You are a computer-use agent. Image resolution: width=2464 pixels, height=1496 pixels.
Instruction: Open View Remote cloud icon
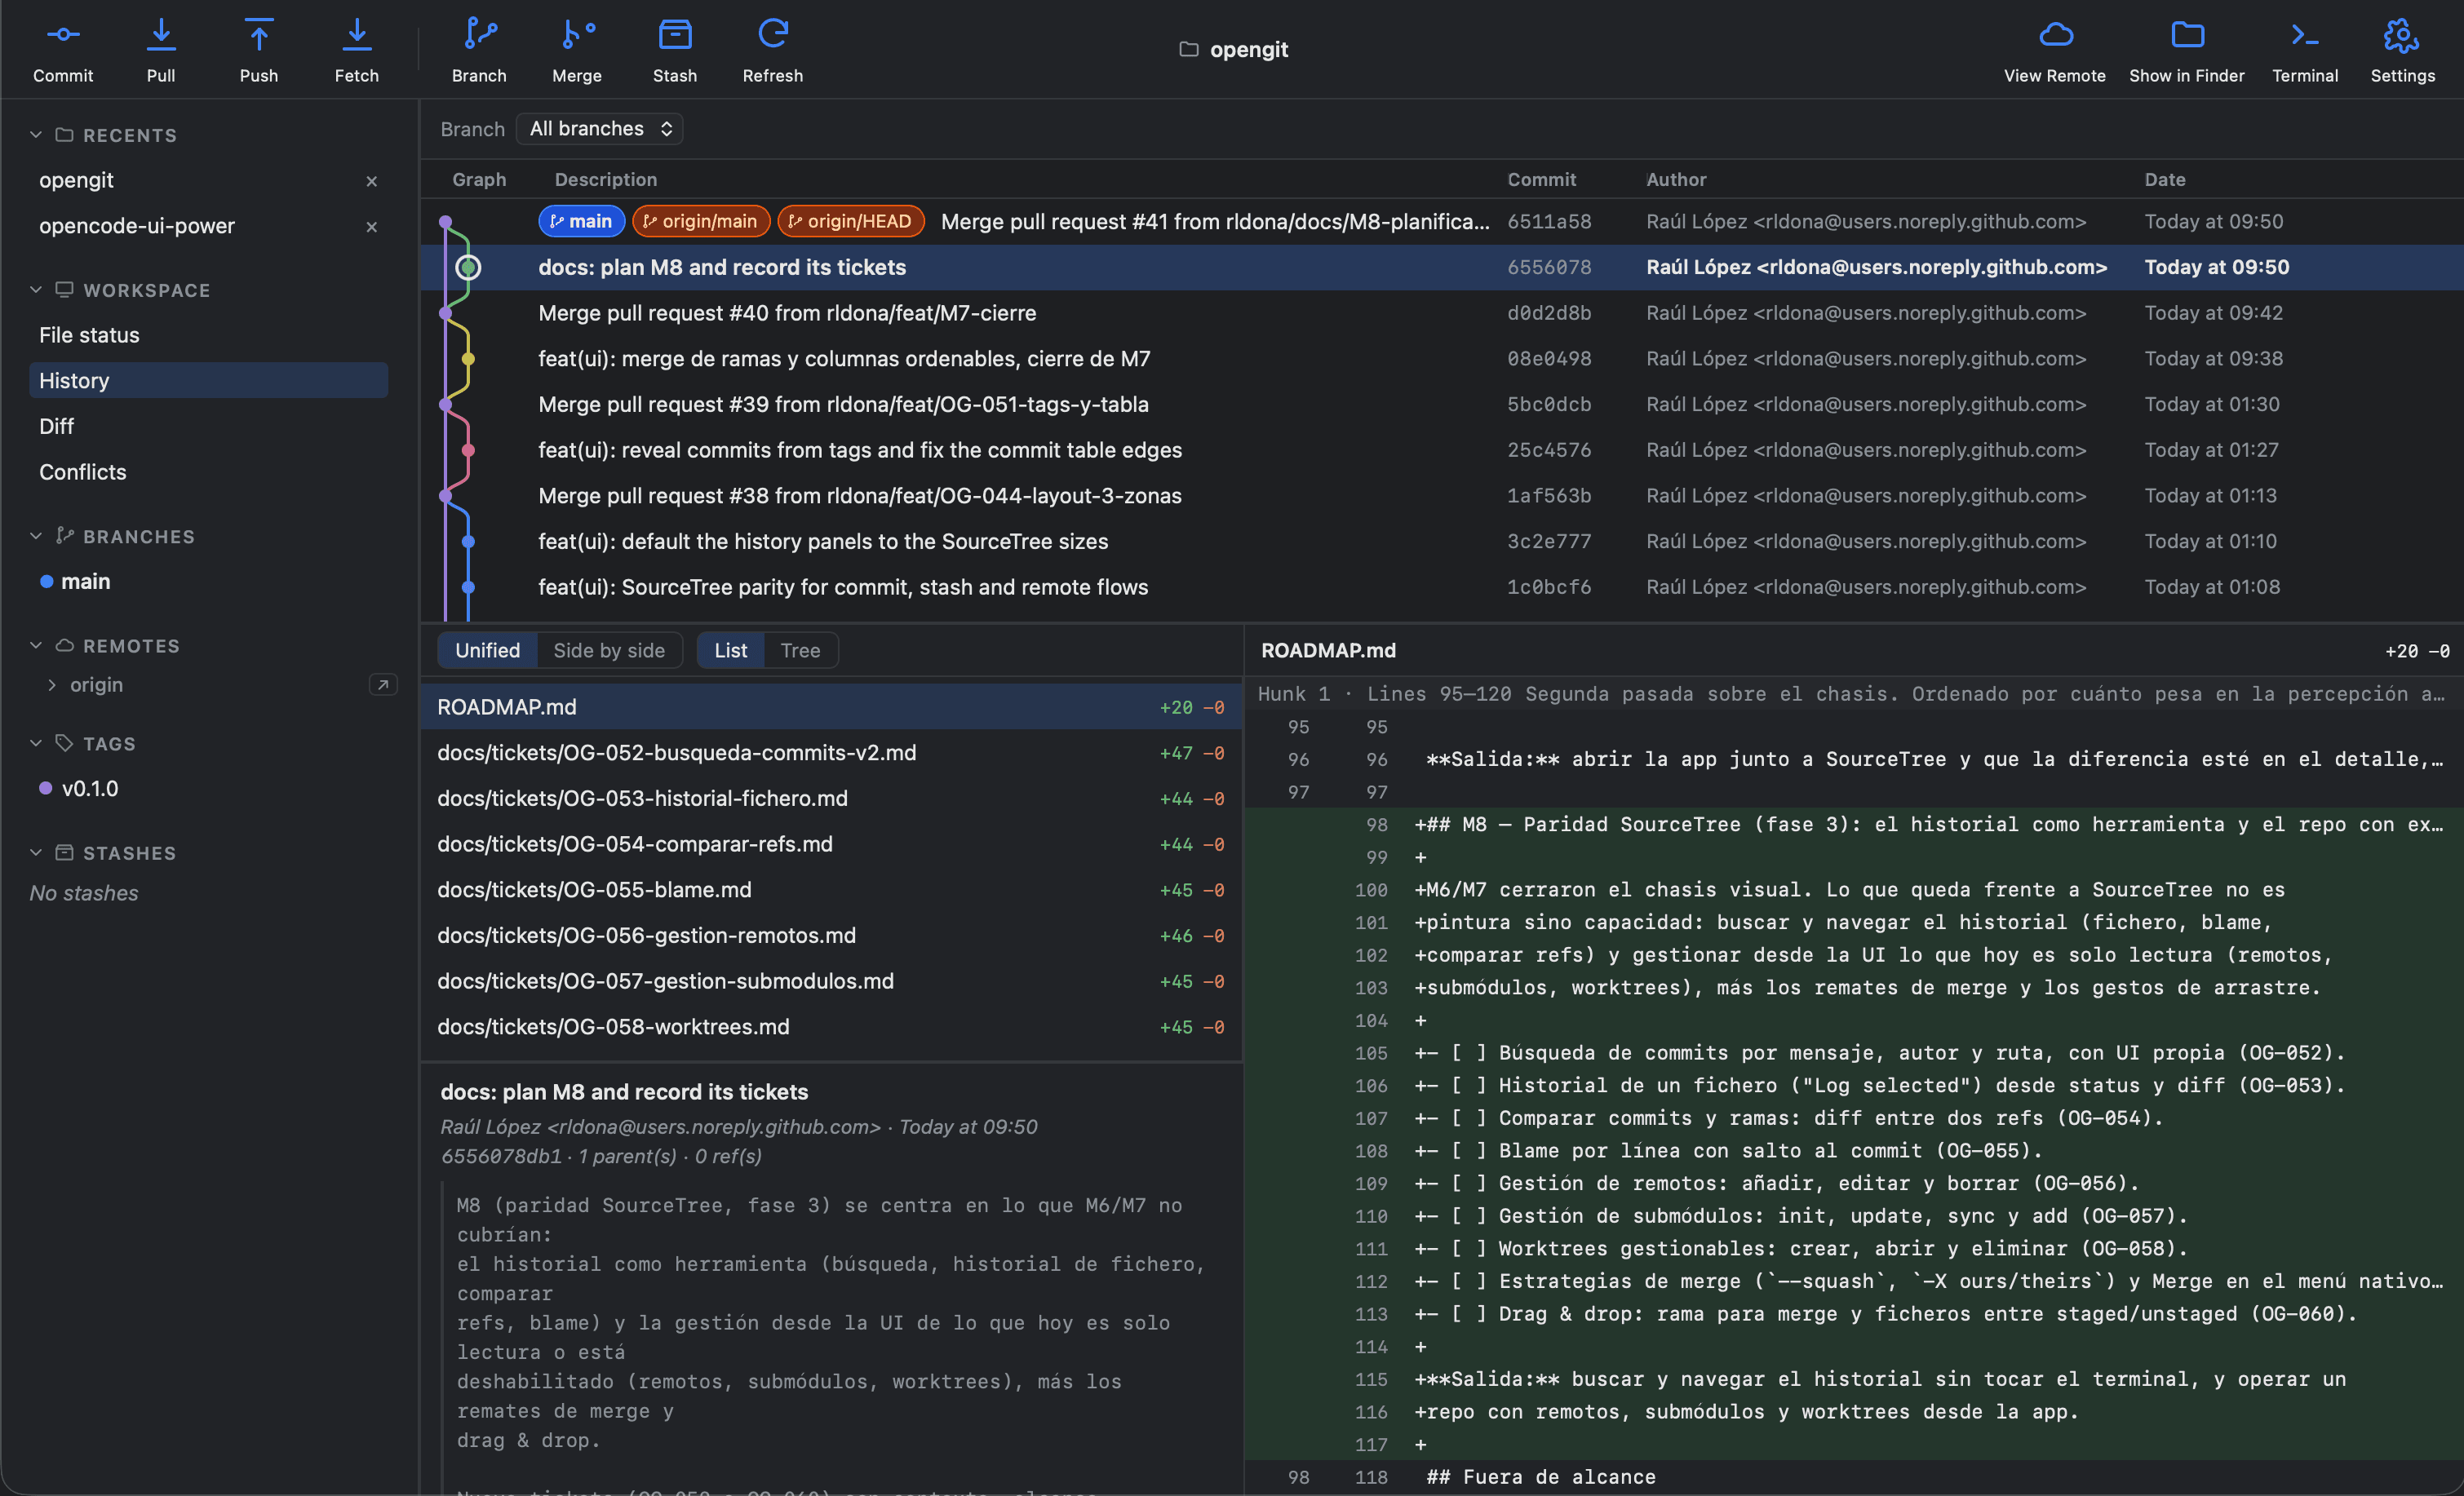tap(2055, 35)
